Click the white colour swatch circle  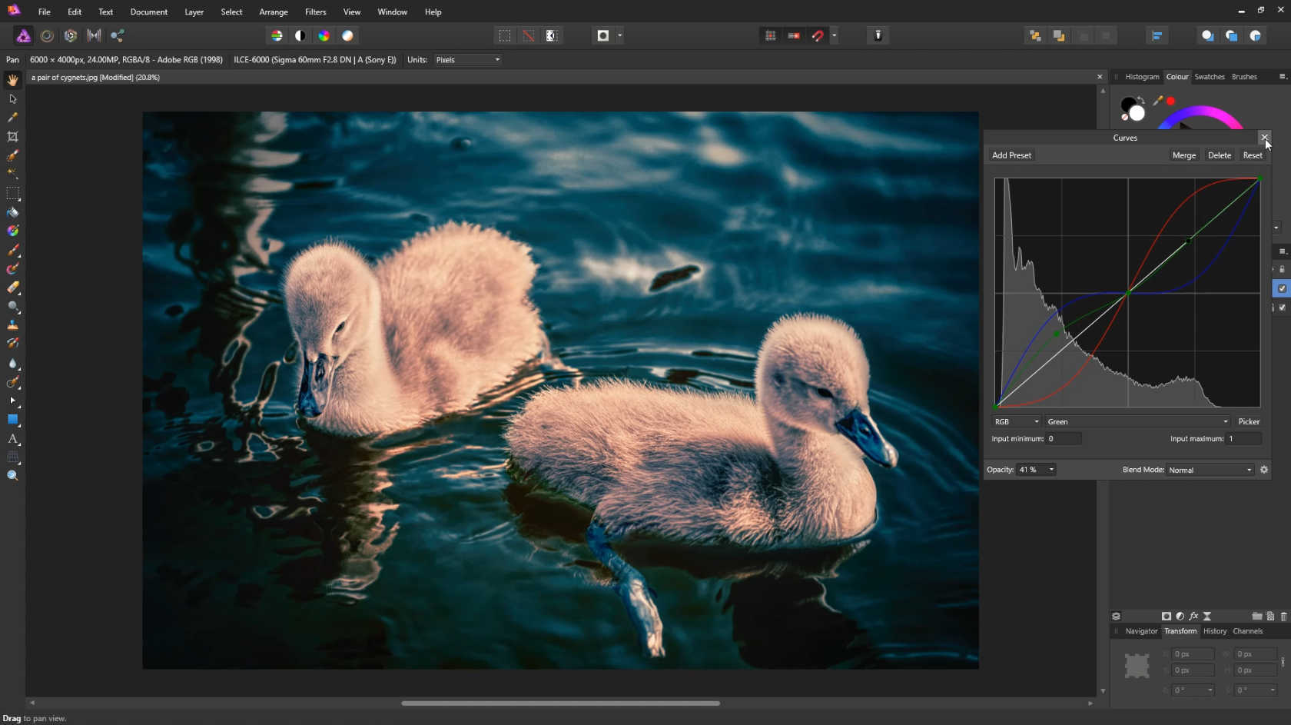pos(1137,114)
